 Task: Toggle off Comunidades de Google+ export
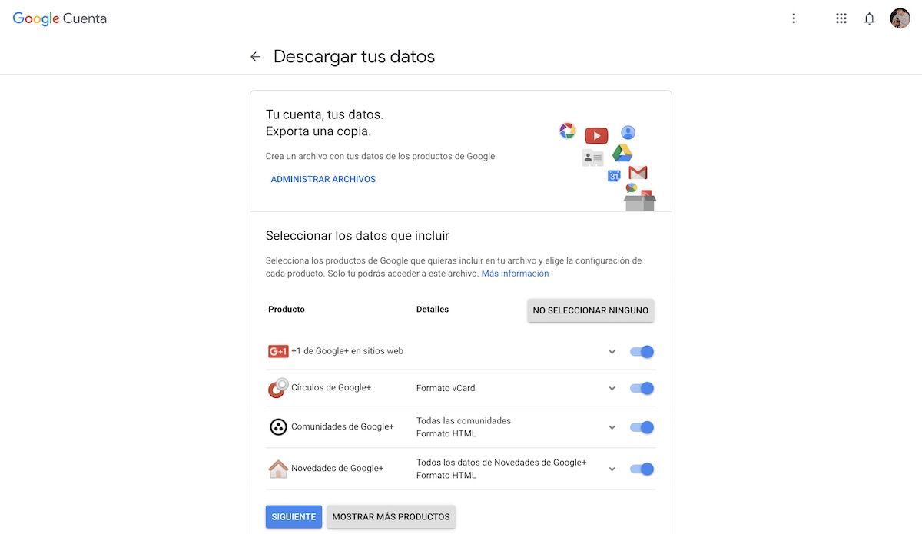pos(642,427)
